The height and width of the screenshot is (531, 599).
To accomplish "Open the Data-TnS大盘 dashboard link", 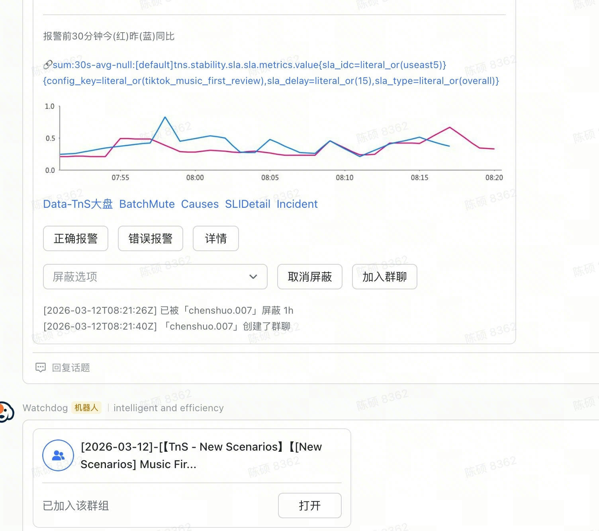I will tap(78, 204).
